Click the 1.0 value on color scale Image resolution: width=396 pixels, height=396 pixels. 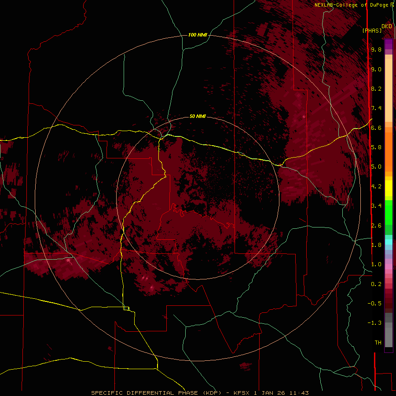point(376,264)
